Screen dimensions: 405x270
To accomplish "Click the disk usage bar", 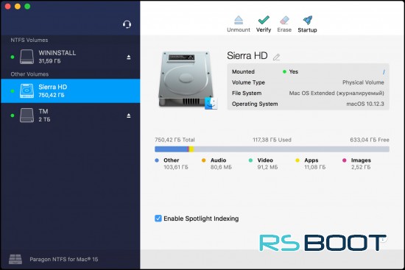I will pos(272,149).
